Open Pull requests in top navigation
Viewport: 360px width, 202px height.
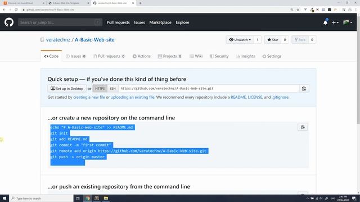tap(118, 22)
